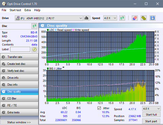
Task: Open the Start test menu
Action: pos(15,10)
